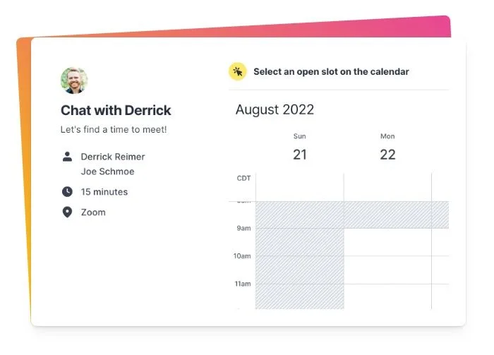
Task: Select Monday 11am open slot
Action: point(388,296)
